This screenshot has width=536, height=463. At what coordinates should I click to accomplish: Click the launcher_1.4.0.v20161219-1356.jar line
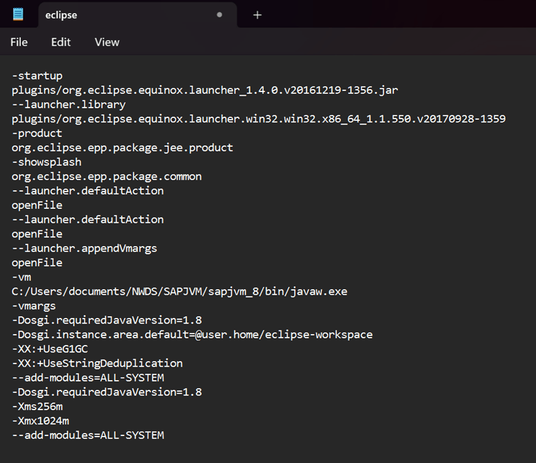pyautogui.click(x=205, y=90)
